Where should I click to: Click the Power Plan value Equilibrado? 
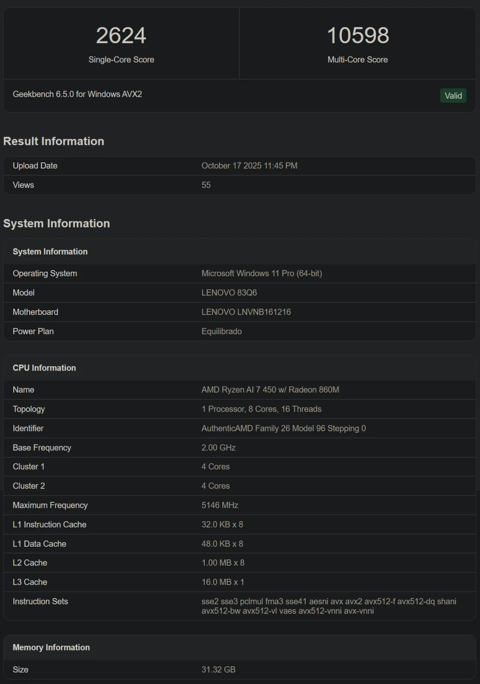(x=221, y=331)
